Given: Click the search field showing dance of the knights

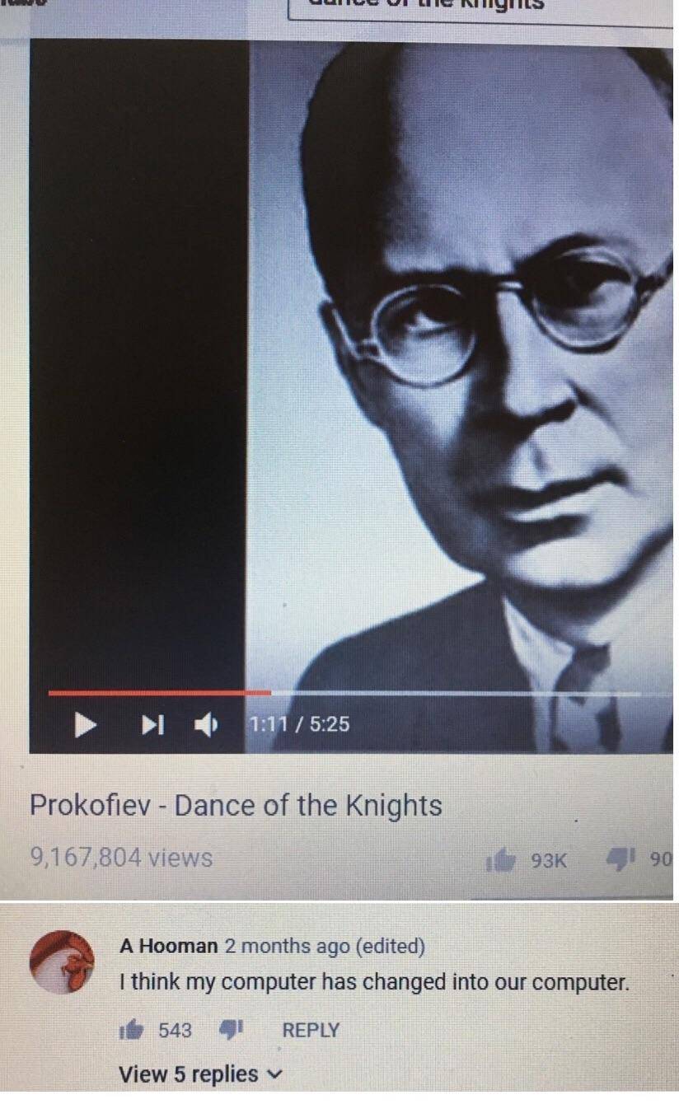Looking at the screenshot, I should click(x=482, y=8).
